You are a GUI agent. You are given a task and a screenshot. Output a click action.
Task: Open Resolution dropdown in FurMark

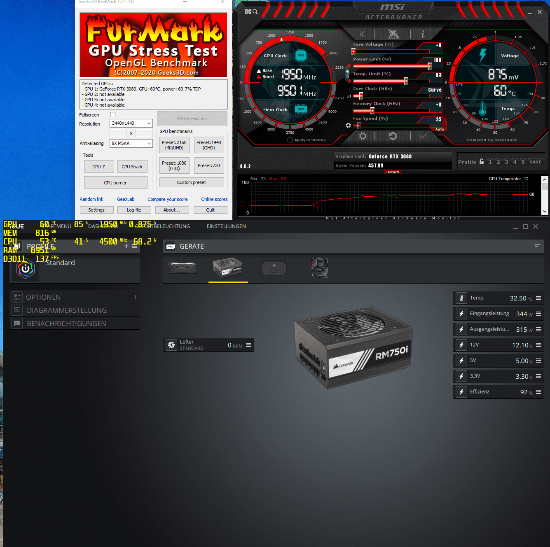(x=131, y=123)
